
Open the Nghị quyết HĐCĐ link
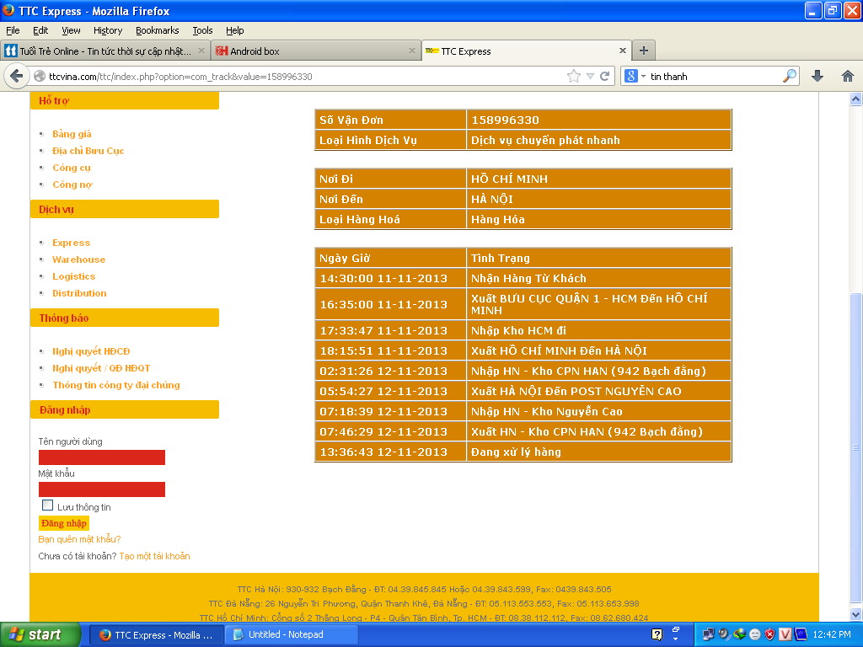pos(91,351)
